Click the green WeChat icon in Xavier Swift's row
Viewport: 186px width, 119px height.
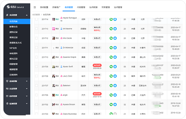coord(111,66)
